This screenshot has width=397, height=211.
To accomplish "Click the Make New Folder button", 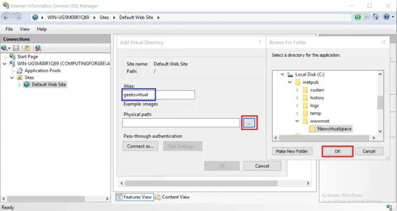I will pyautogui.click(x=292, y=151).
